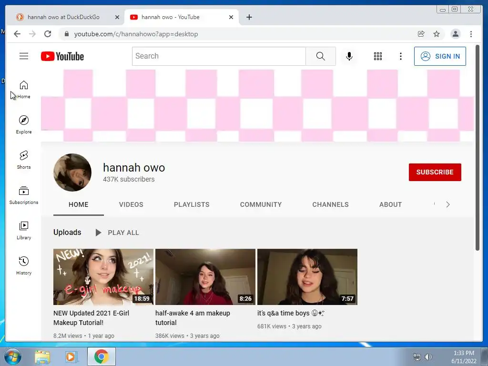Image resolution: width=488 pixels, height=366 pixels.
Task: Click the YouTube search field
Action: [219, 56]
